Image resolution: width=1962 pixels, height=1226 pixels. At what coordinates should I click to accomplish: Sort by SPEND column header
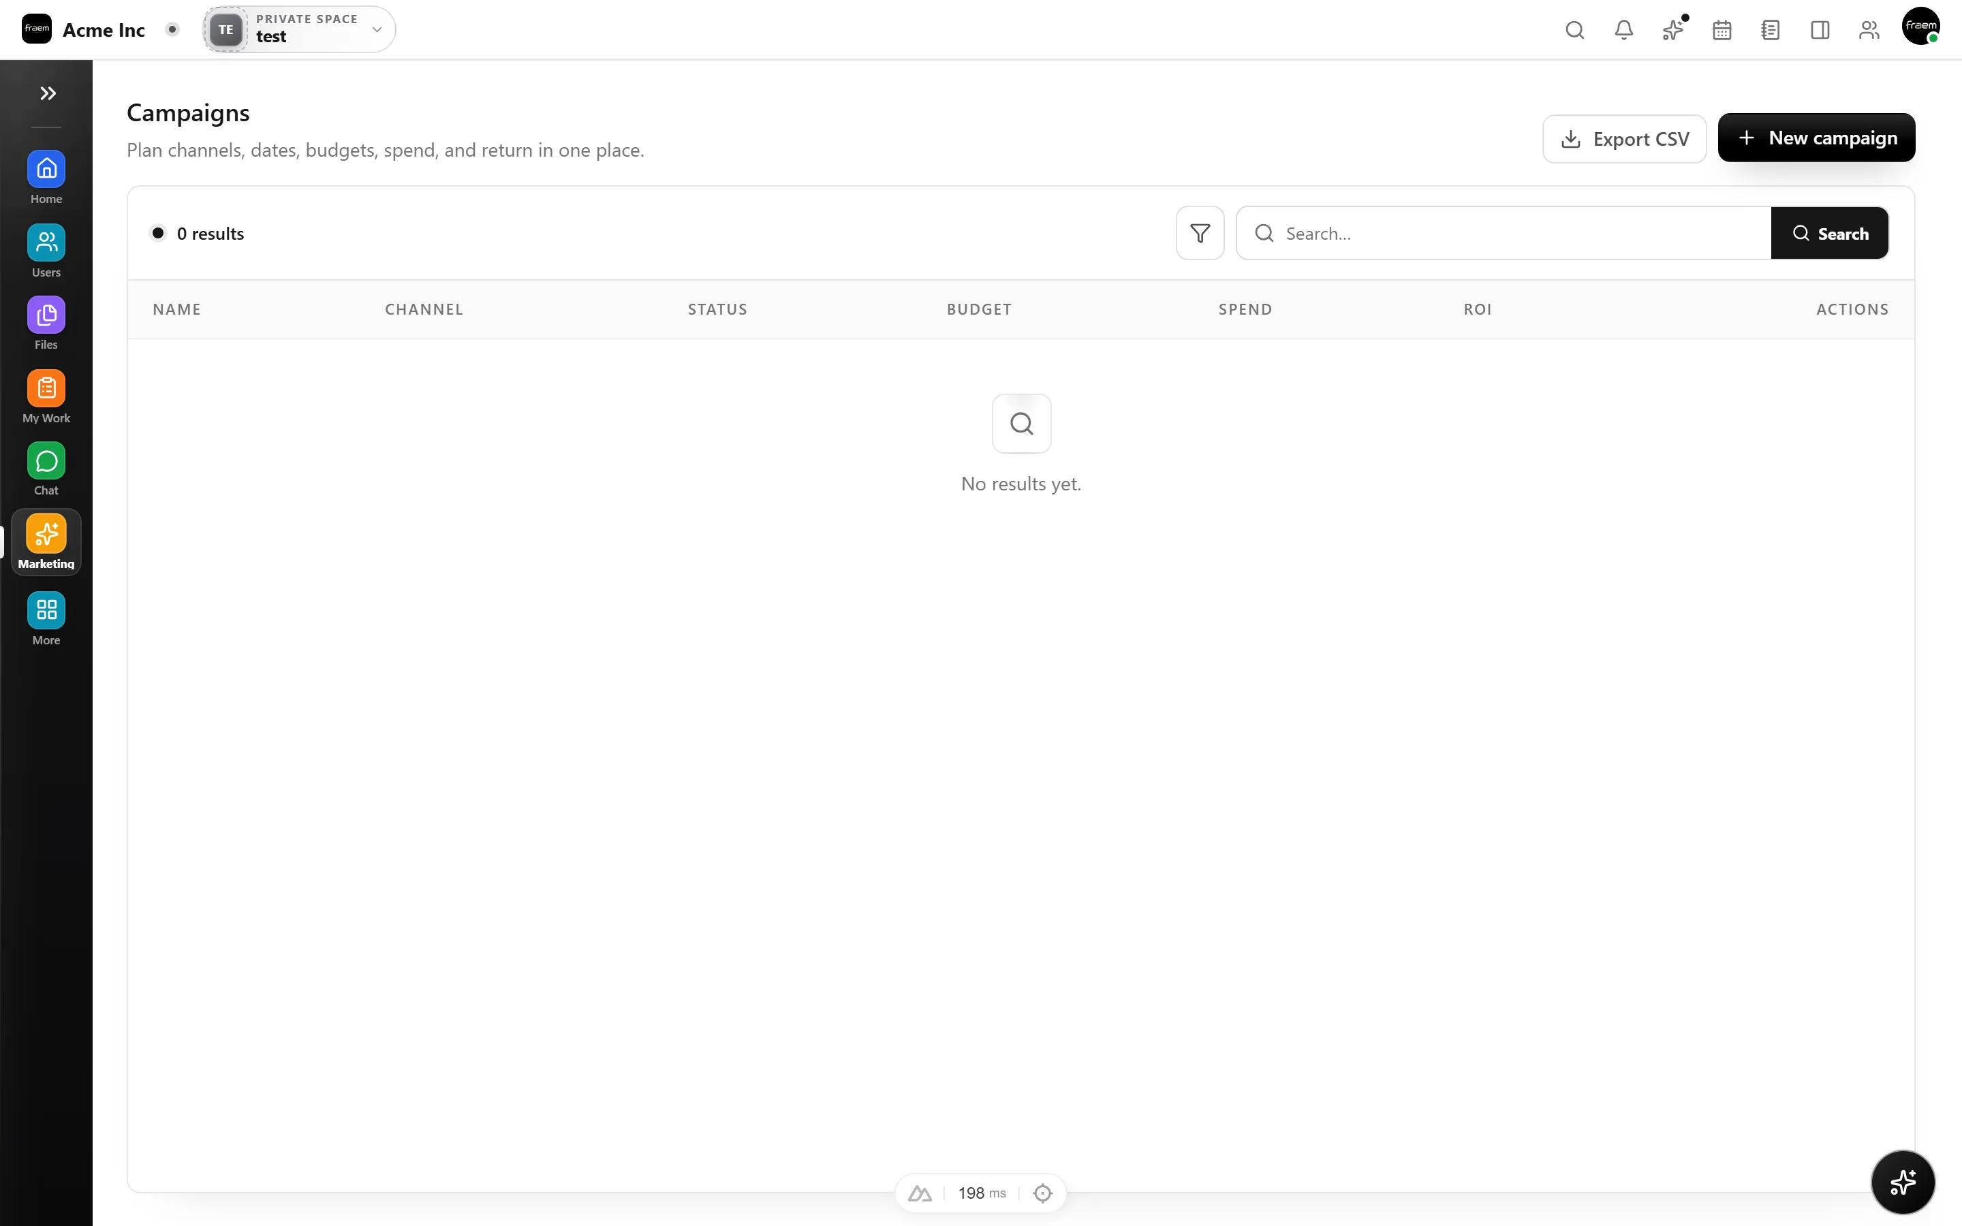(x=1245, y=309)
